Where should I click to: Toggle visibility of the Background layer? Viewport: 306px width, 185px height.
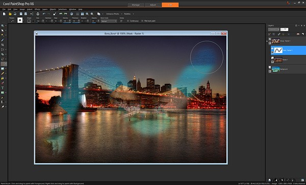pos(270,71)
